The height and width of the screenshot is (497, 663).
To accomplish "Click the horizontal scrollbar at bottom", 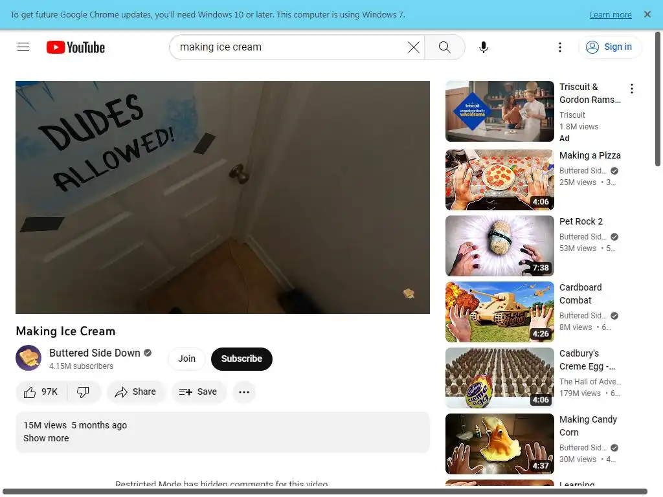I will coord(325,492).
